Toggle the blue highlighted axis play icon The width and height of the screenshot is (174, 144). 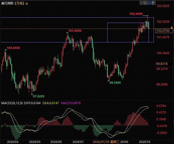[150, 3]
